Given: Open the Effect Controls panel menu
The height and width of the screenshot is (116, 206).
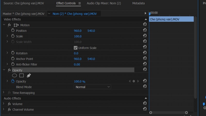Looking at the screenshot, I should pos(80,3).
